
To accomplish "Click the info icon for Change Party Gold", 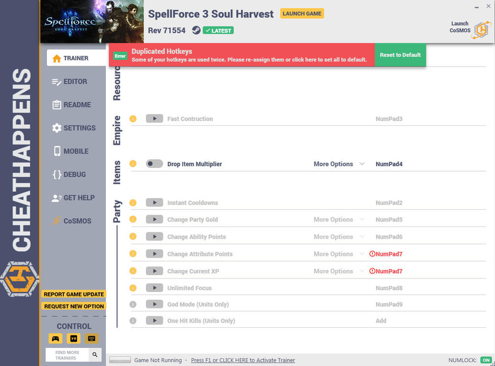I will 133,219.
